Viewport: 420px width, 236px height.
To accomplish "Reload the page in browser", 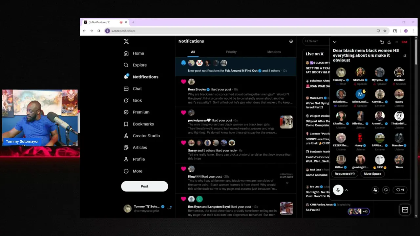I will 99,31.
